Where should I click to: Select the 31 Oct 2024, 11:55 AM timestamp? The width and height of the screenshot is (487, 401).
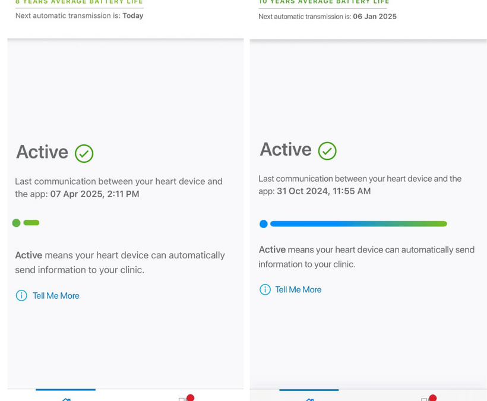(324, 191)
